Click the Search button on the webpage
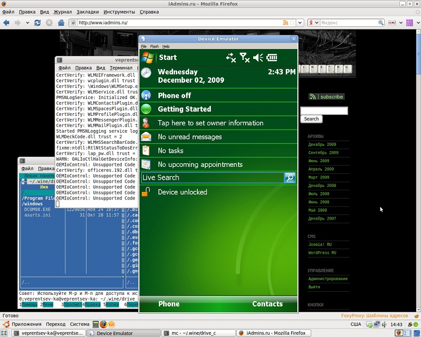Image resolution: width=421 pixels, height=337 pixels. point(311,119)
